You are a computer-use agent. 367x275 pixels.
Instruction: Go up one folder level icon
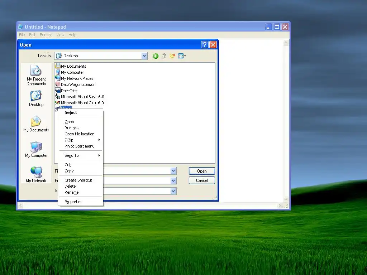[164, 56]
